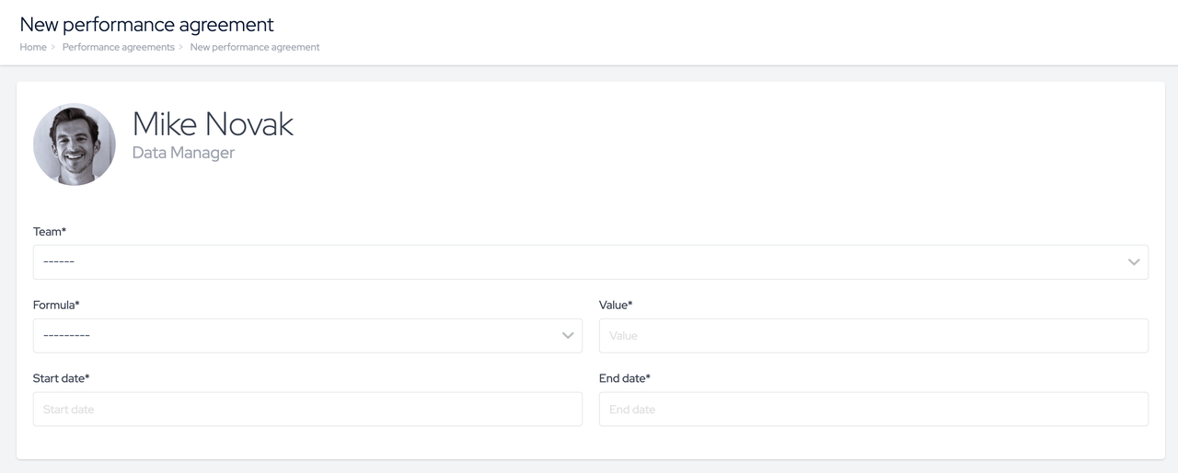Click the Value* field label
The image size is (1178, 473).
pos(616,305)
